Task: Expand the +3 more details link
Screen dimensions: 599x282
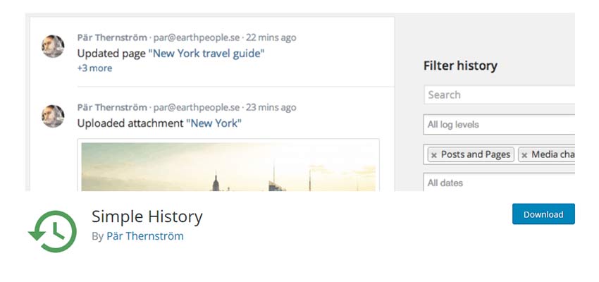Action: [x=94, y=68]
